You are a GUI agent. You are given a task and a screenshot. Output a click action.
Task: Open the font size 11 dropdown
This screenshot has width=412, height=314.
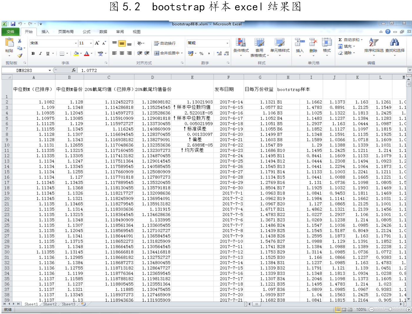91,43
